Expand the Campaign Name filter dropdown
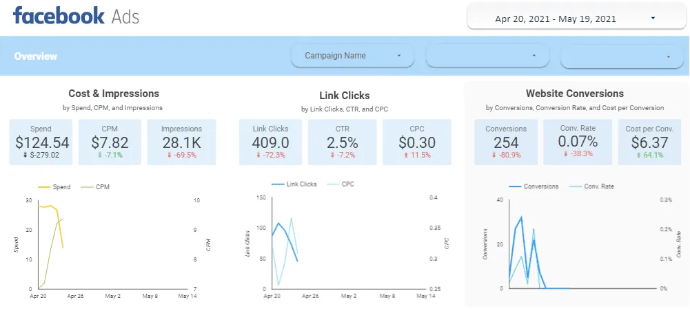 coord(353,56)
